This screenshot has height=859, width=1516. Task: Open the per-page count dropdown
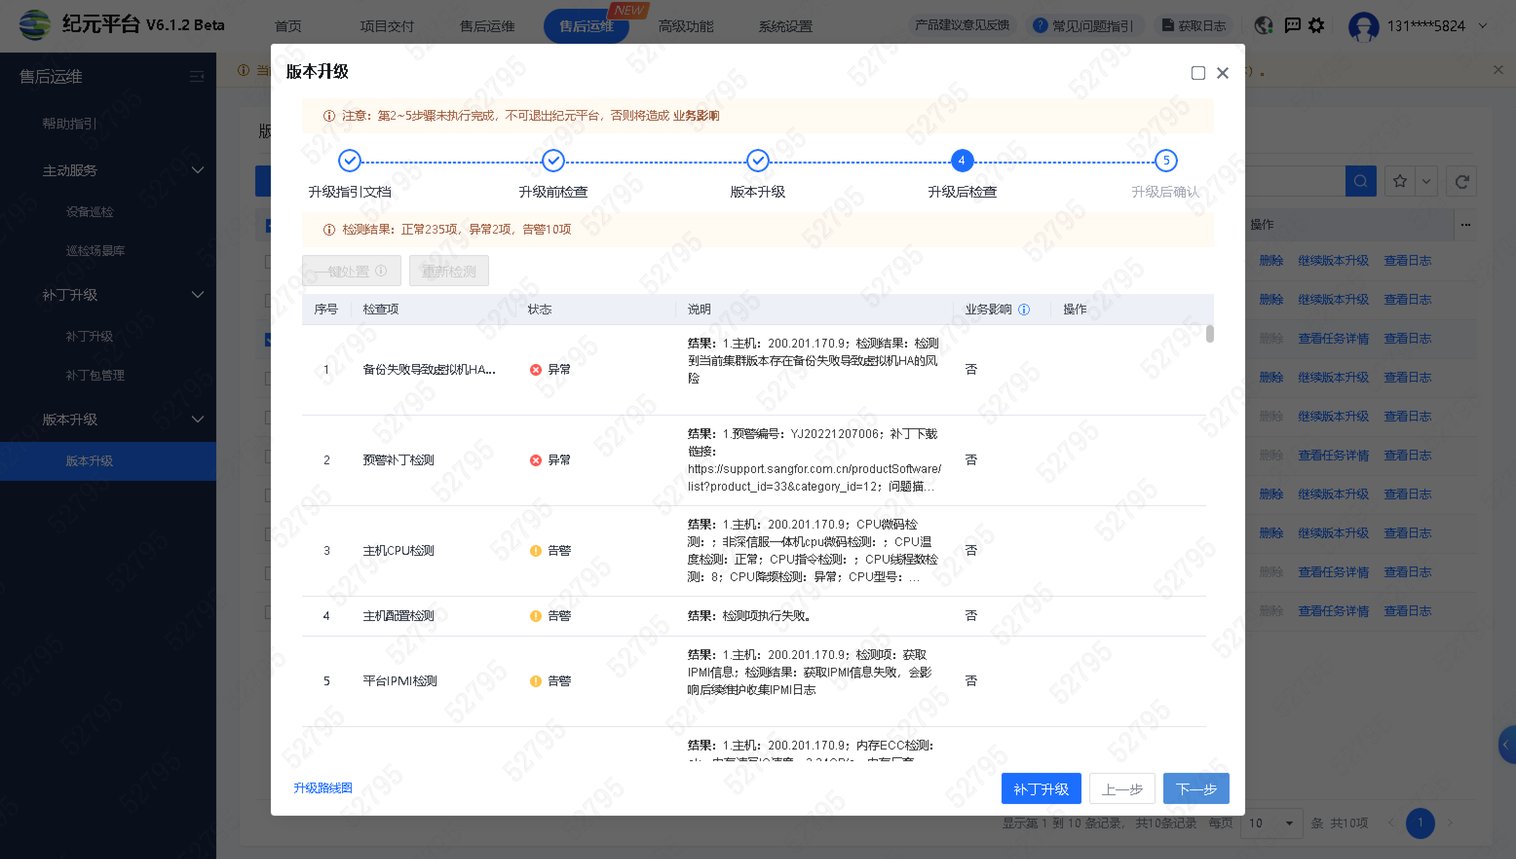(1272, 823)
